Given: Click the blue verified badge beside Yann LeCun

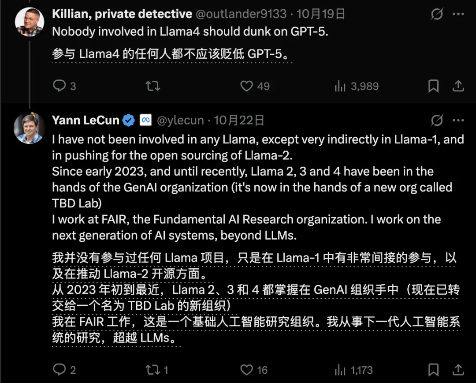Looking at the screenshot, I should (x=127, y=120).
